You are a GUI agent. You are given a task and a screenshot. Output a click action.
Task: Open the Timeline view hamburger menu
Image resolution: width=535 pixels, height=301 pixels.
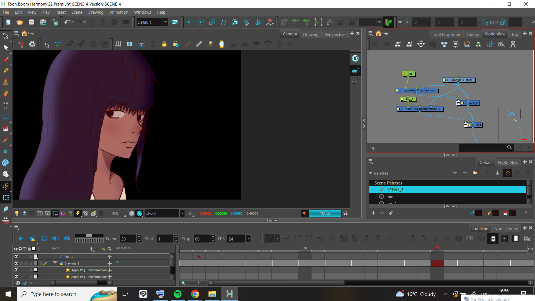[x=16, y=227]
